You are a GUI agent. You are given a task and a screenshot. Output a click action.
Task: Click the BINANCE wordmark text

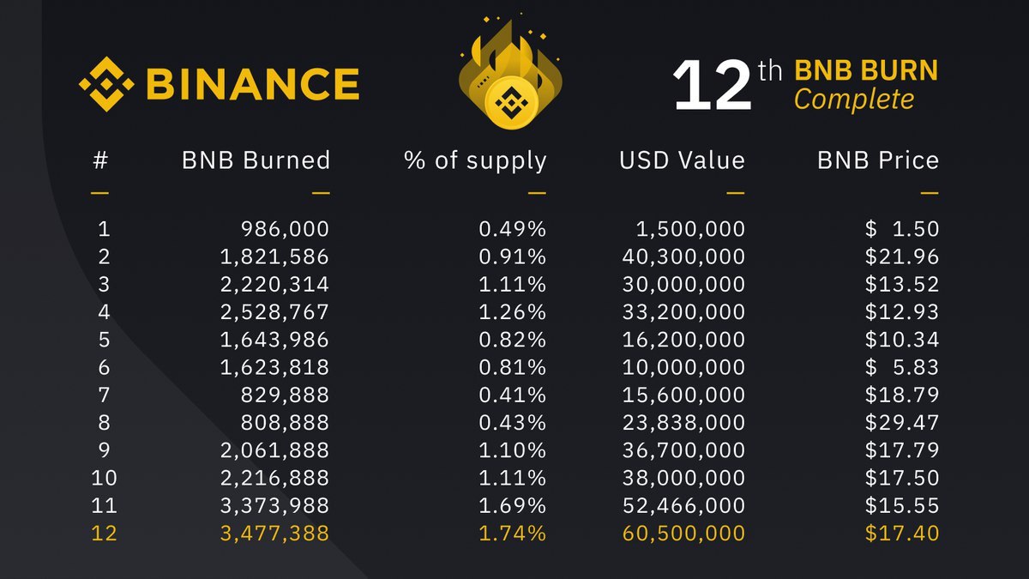point(252,85)
